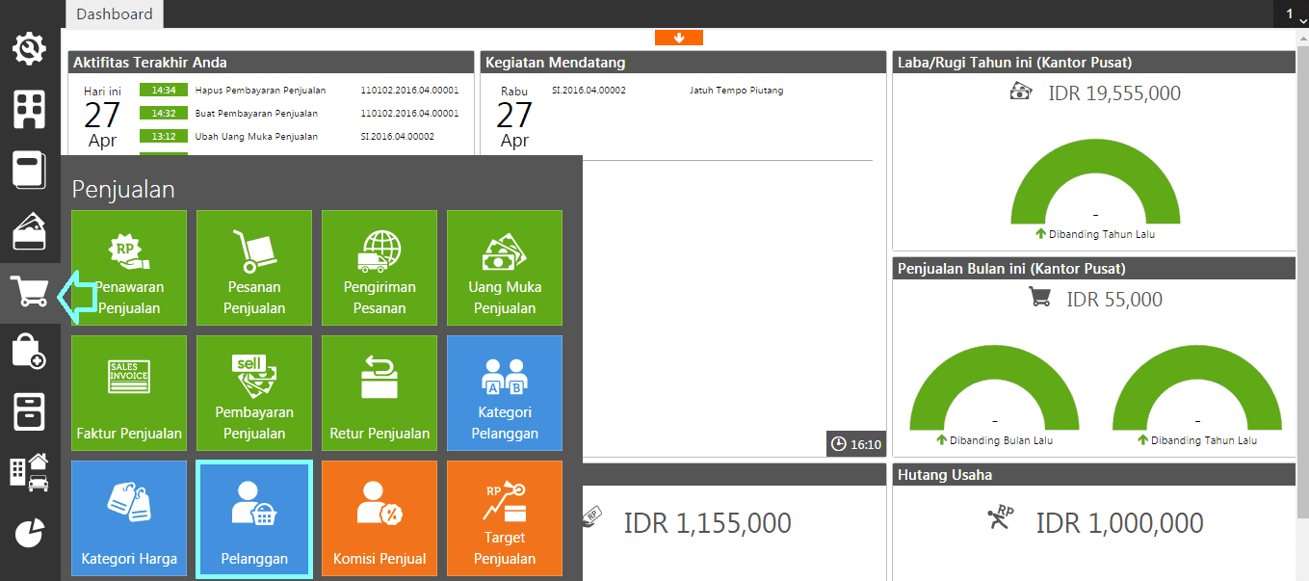Click the 16:10 clock indicator
The height and width of the screenshot is (581, 1309).
pos(855,444)
